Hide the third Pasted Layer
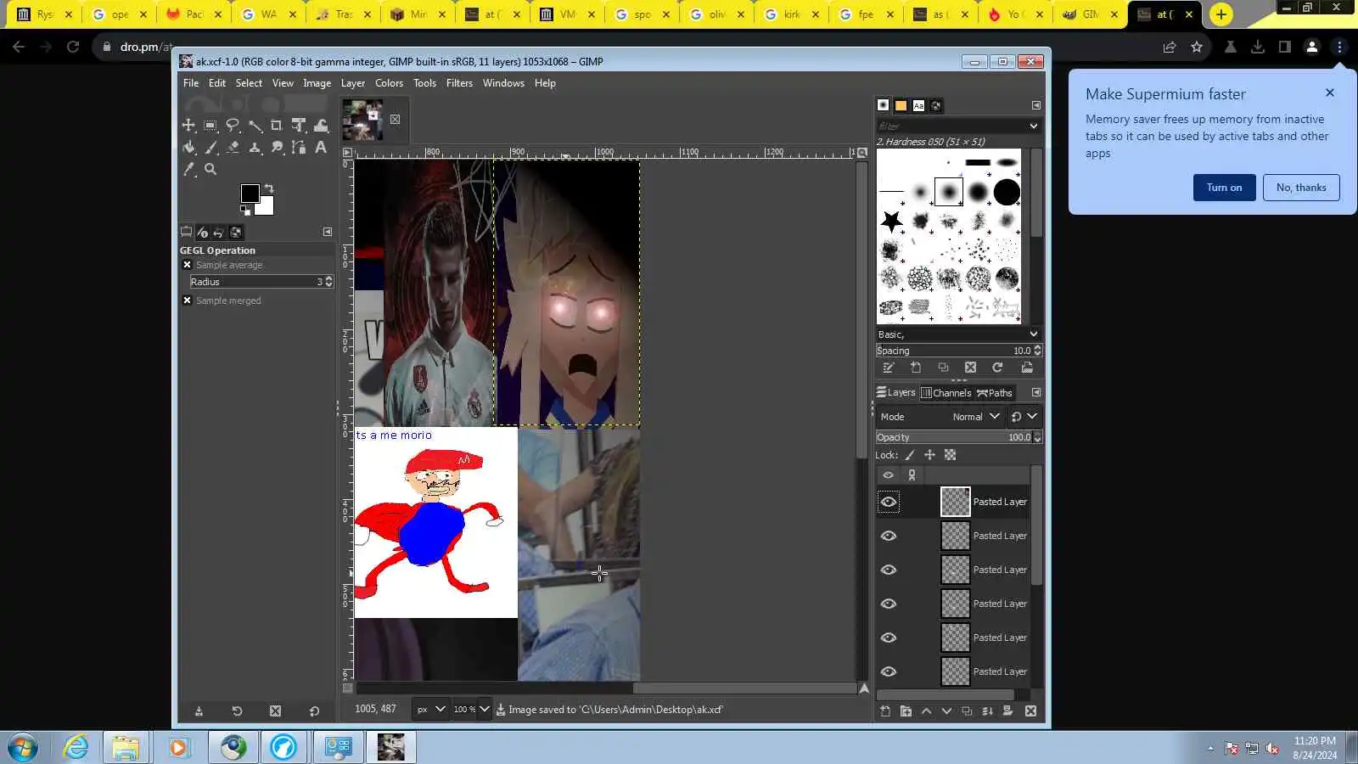 click(889, 570)
